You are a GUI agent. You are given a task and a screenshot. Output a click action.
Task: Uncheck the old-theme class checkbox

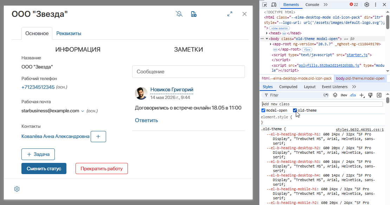tap(295, 110)
